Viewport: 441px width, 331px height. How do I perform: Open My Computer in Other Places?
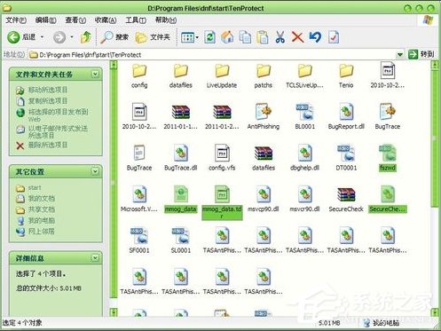[x=42, y=220]
